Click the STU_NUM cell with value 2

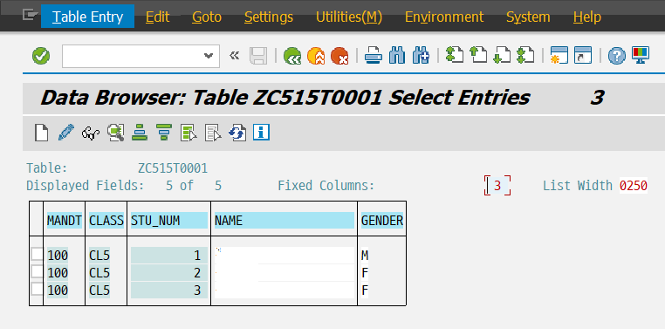[x=168, y=273]
